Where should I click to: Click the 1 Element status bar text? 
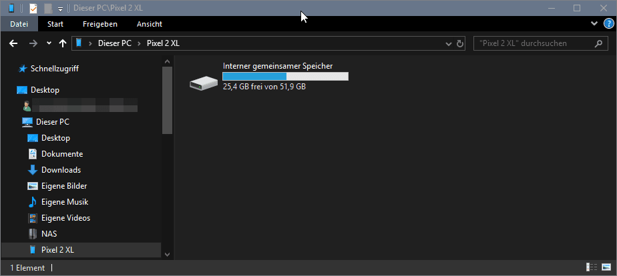(27, 268)
